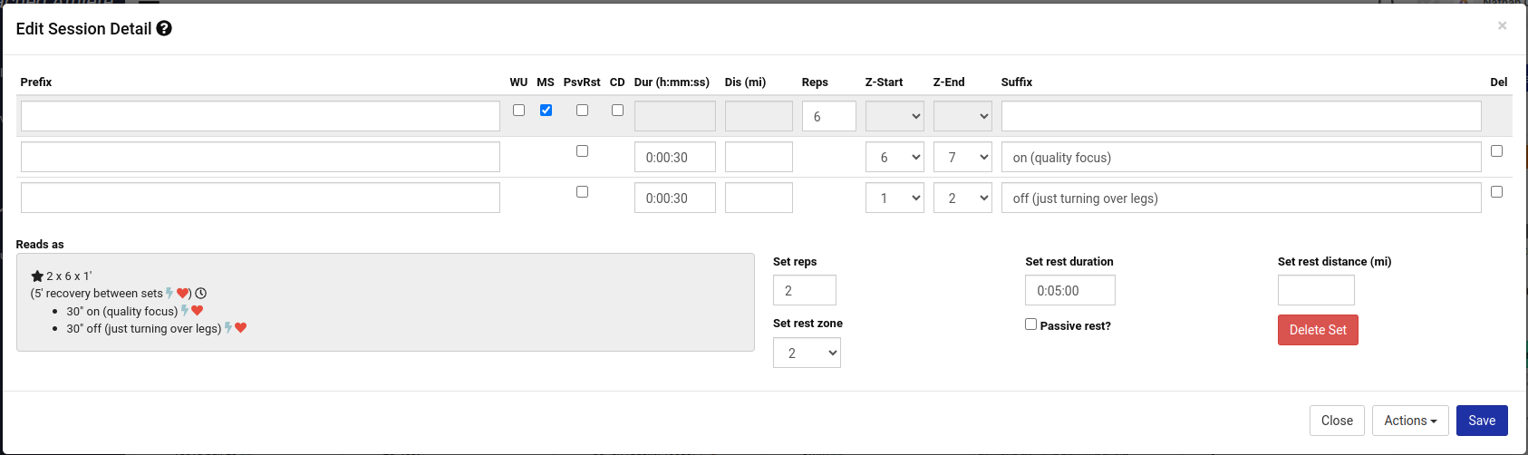Image resolution: width=1528 pixels, height=455 pixels.
Task: Click the red Delete Set button
Action: pos(1318,330)
